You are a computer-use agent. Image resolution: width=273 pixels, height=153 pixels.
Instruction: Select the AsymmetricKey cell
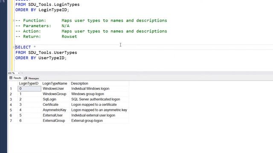point(55,110)
